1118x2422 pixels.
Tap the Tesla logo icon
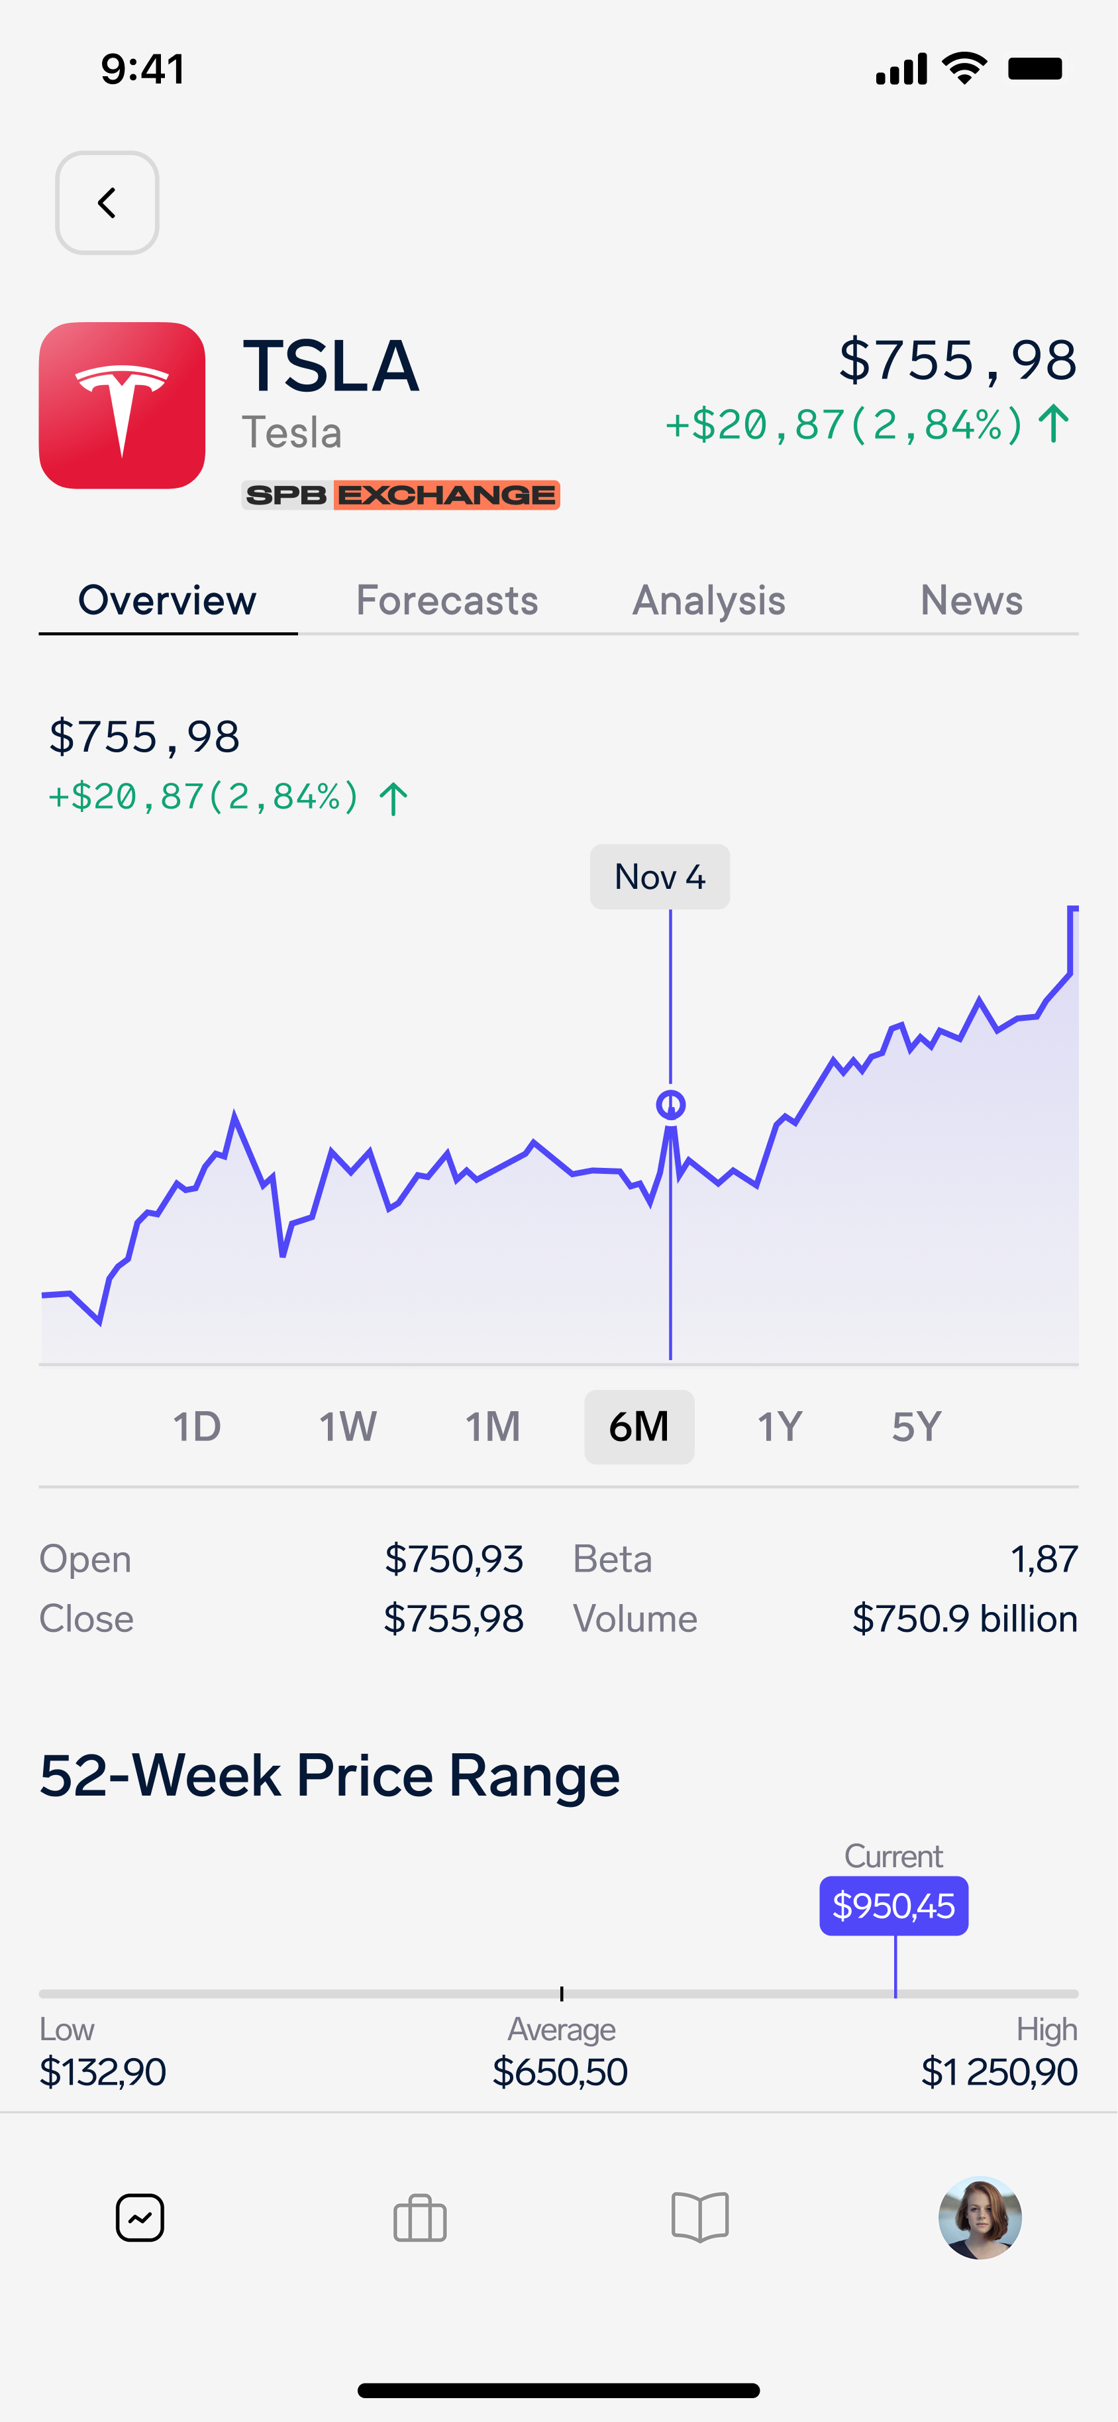(x=122, y=405)
